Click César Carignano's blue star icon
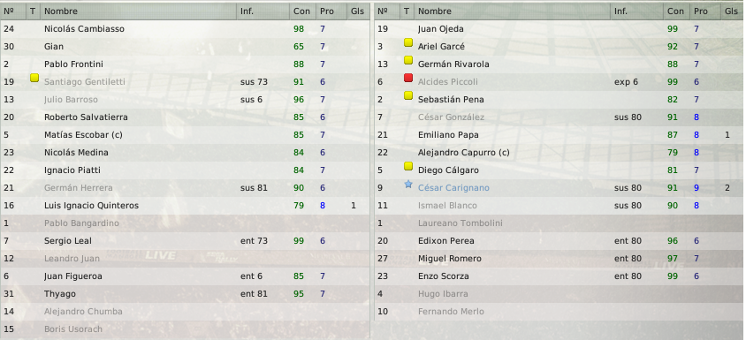The width and height of the screenshot is (746, 340). coord(408,184)
